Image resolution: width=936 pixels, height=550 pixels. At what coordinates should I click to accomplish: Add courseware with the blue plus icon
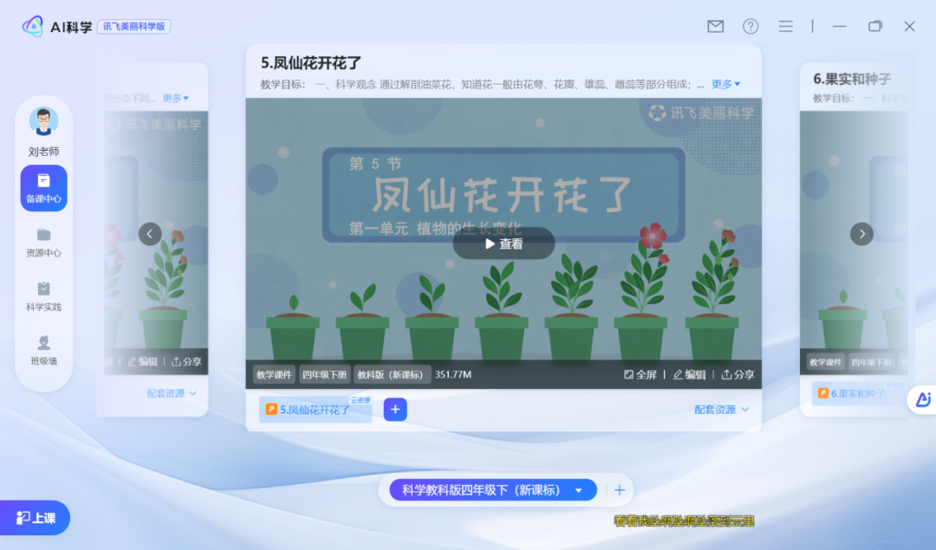pos(395,409)
